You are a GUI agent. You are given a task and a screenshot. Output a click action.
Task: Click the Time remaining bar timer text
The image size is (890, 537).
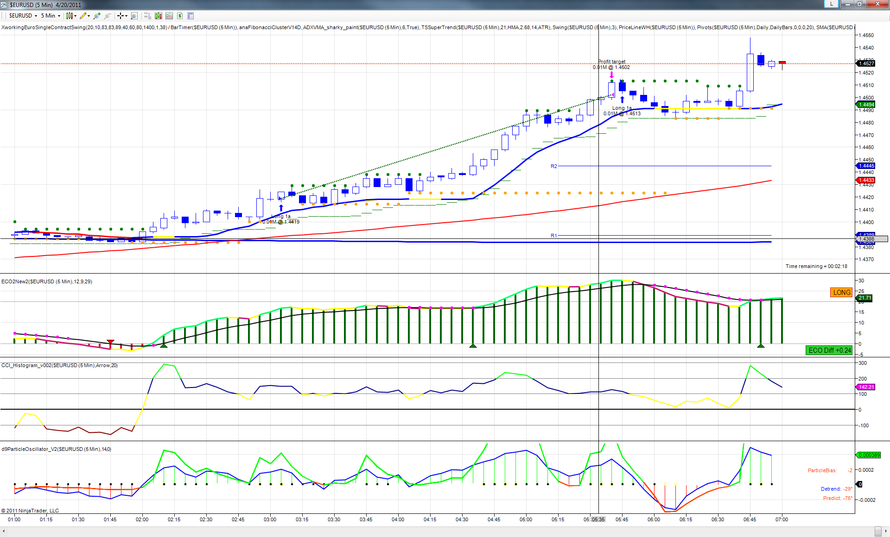(x=816, y=266)
